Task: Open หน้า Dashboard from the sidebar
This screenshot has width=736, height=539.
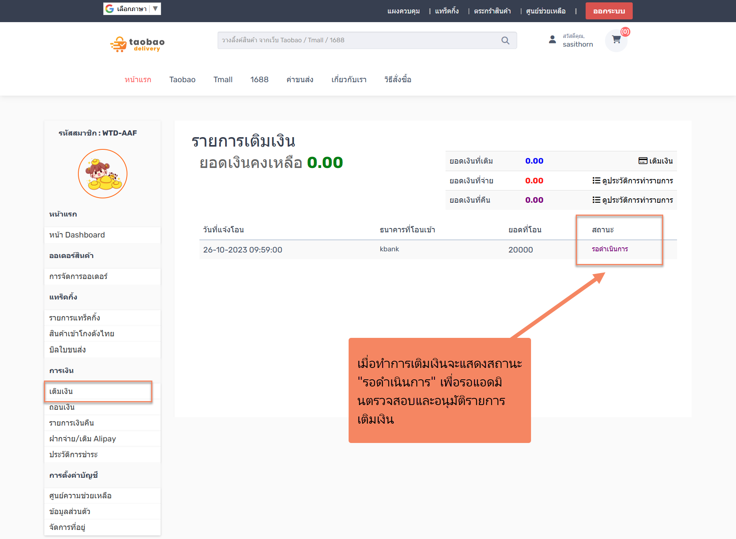Action: (x=77, y=235)
